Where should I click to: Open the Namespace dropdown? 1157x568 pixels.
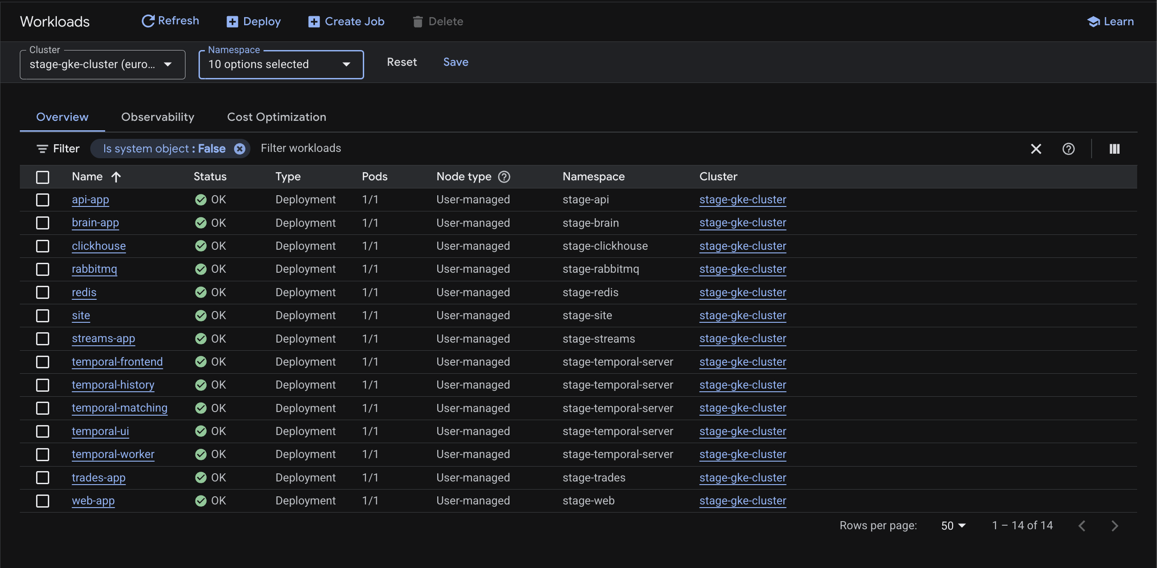pos(281,64)
